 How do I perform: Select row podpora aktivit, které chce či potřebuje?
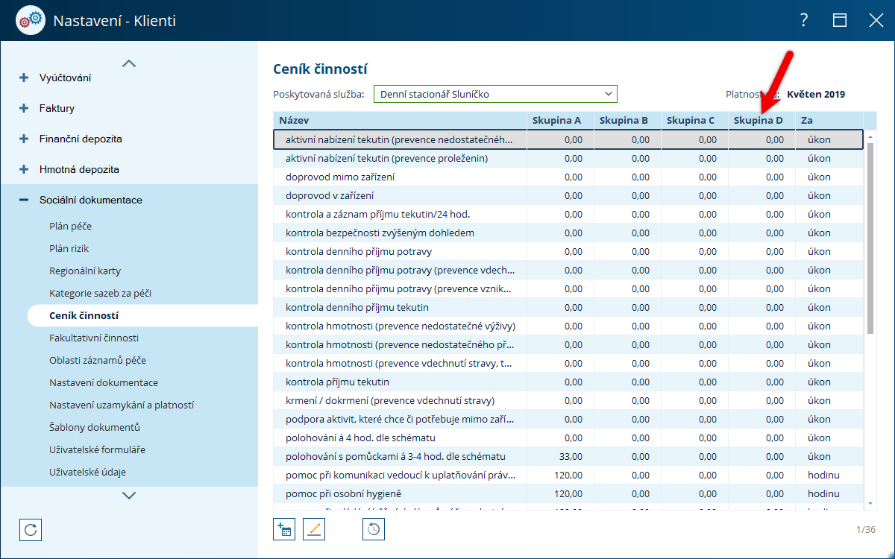coord(568,420)
